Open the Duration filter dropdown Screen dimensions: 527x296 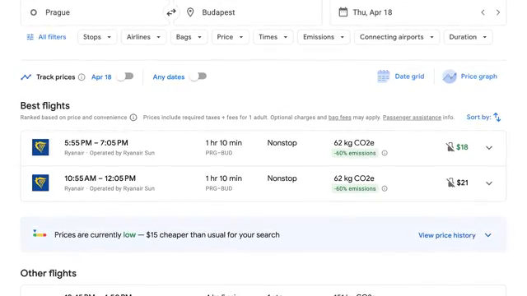[469, 37]
